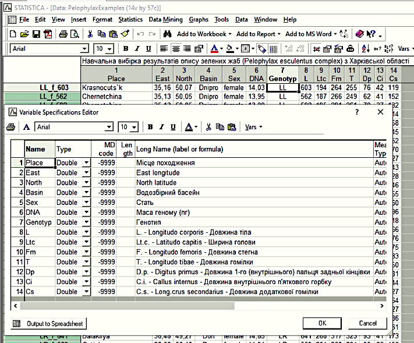Click the Paste icon in the editor toolbar
This screenshot has height=343, width=414.
click(231, 127)
